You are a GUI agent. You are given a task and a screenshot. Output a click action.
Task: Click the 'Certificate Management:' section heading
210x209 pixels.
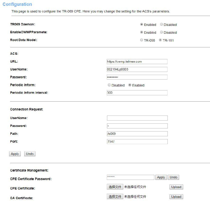pos(29,170)
